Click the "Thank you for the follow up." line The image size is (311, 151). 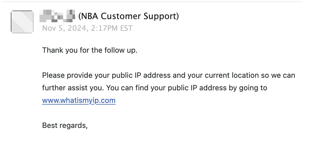pos(90,50)
